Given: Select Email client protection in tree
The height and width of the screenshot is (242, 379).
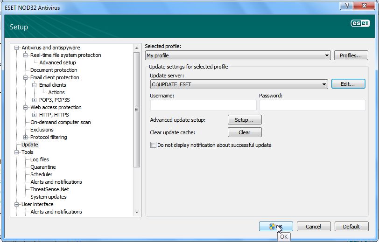Looking at the screenshot, I should point(55,77).
